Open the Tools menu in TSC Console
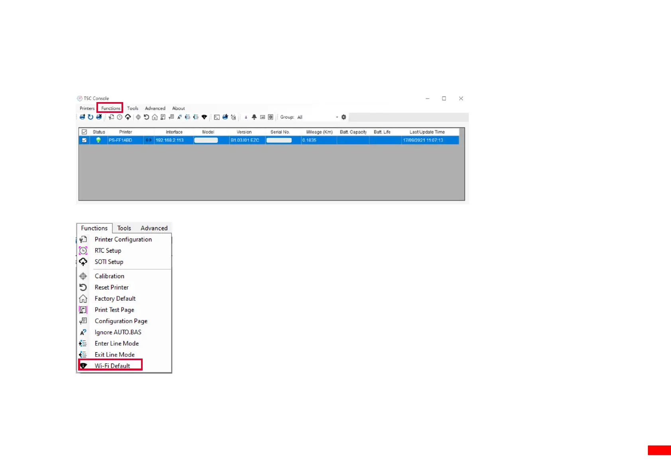The image size is (671, 475). point(133,108)
